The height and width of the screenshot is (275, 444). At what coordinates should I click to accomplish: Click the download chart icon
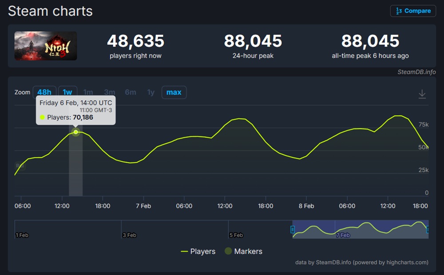pos(422,94)
